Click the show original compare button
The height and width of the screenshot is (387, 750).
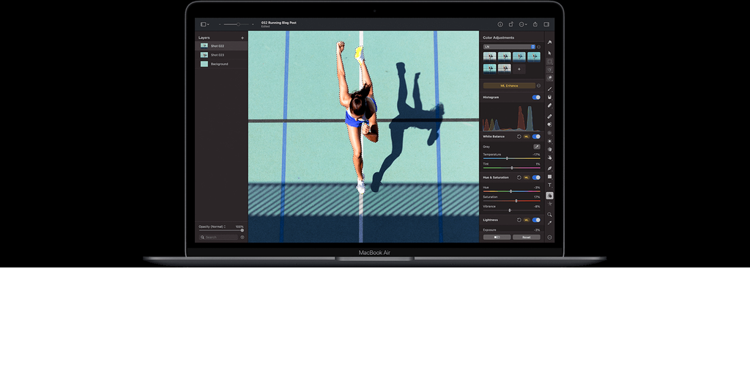pos(497,237)
